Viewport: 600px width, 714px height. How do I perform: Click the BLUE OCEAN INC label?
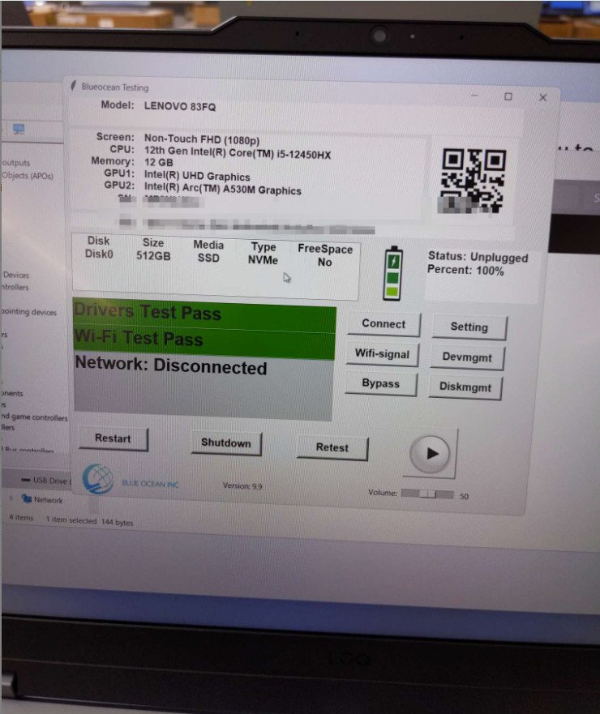pyautogui.click(x=150, y=484)
